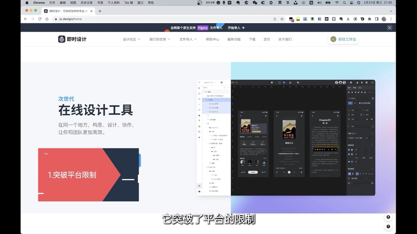Dismiss the Figma import banner
Viewport: 417px width, 234px height.
point(389,27)
